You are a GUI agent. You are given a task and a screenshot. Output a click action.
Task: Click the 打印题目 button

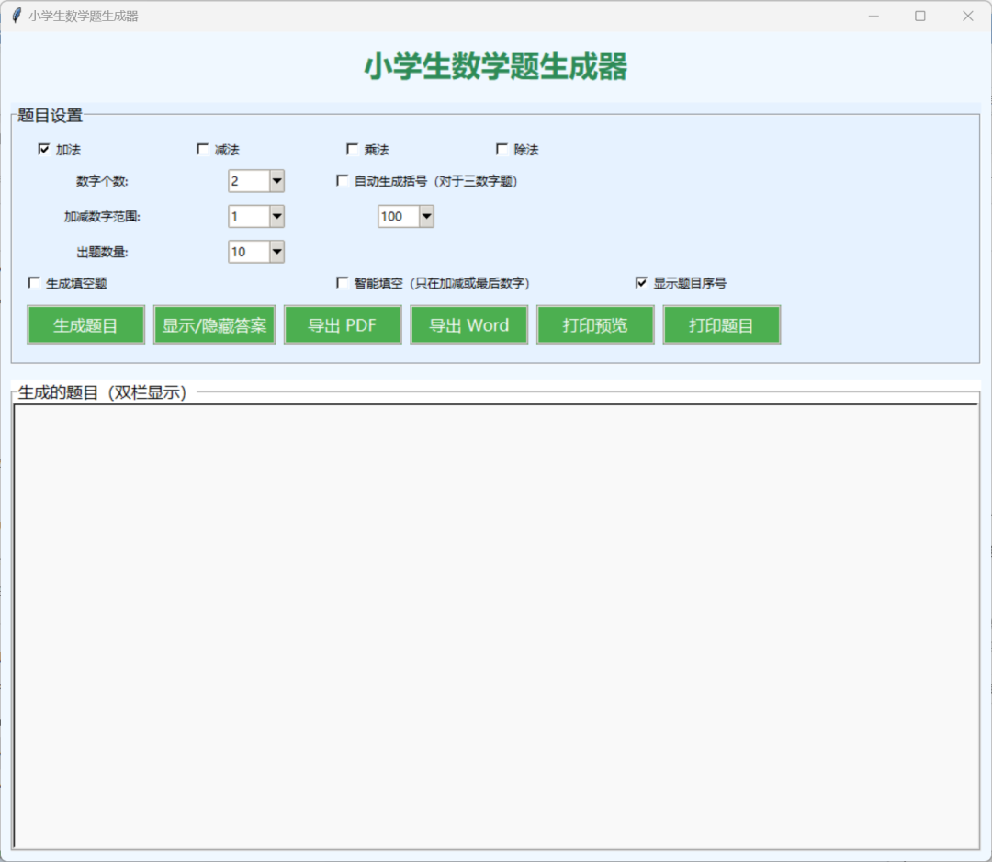pos(721,324)
